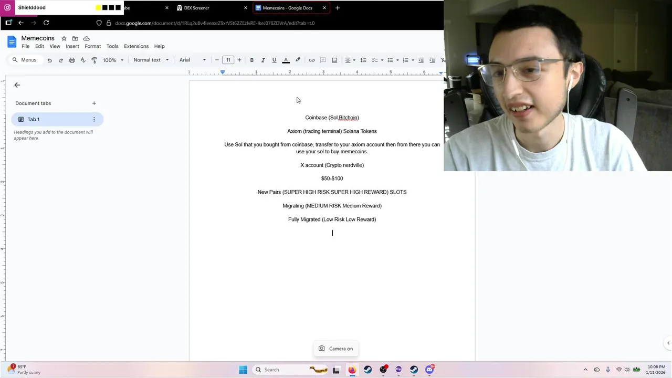
Task: Select the Paint format tool
Action: coord(94,60)
